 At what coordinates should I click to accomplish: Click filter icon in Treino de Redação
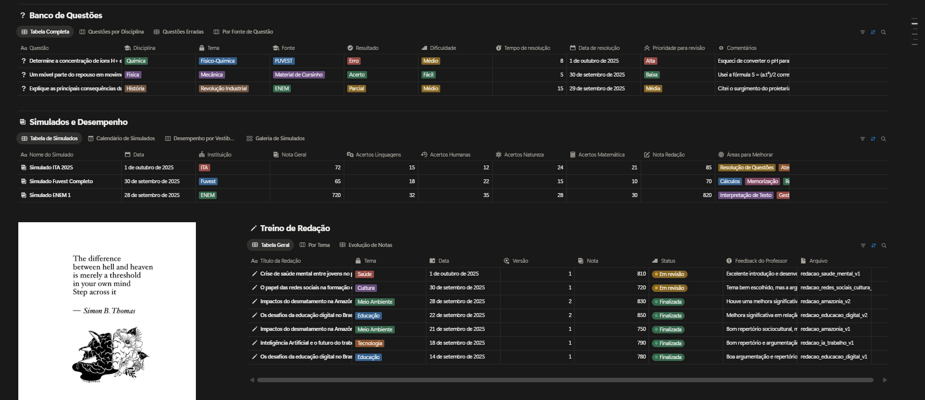pos(863,245)
